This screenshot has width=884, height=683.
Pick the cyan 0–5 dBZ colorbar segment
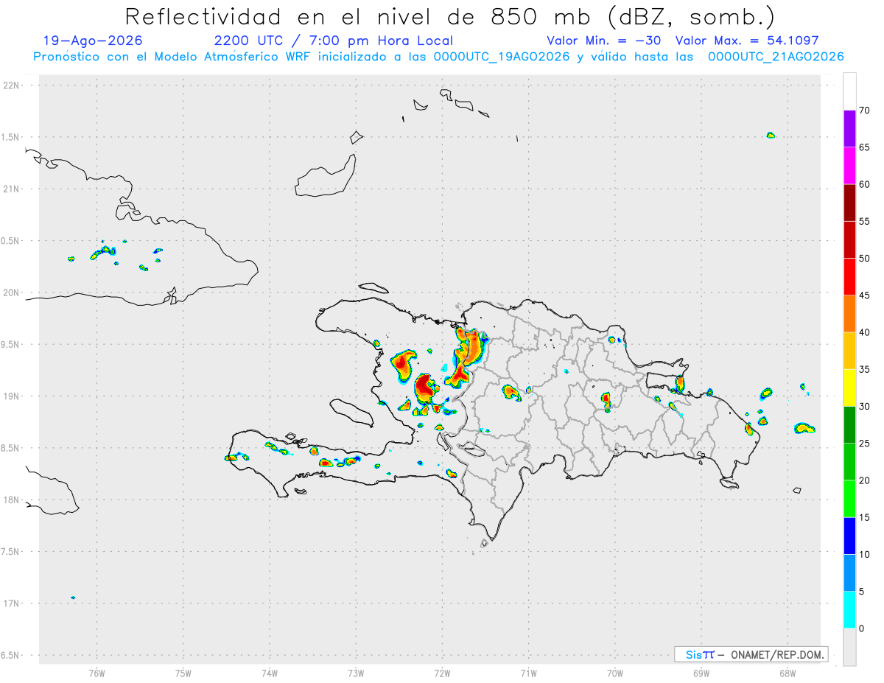click(849, 610)
